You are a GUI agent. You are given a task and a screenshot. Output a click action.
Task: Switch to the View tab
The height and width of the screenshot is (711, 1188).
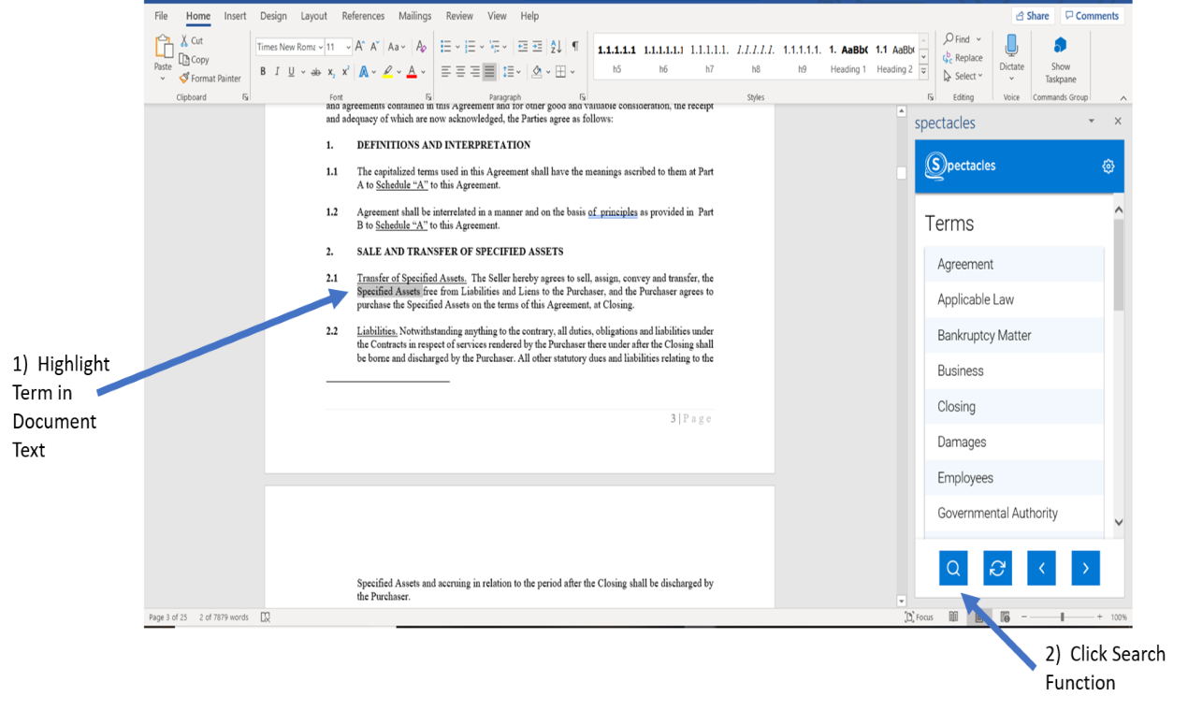(497, 16)
